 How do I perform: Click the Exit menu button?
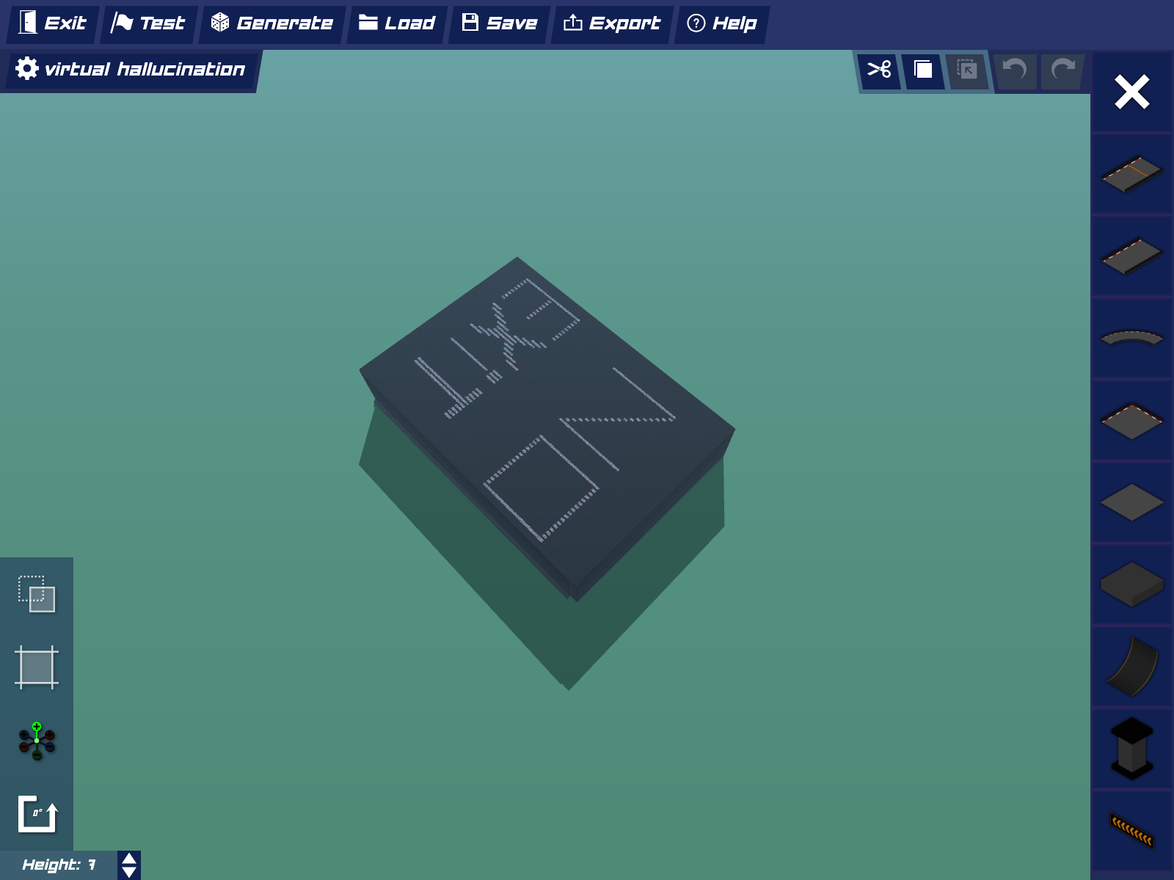click(x=53, y=23)
